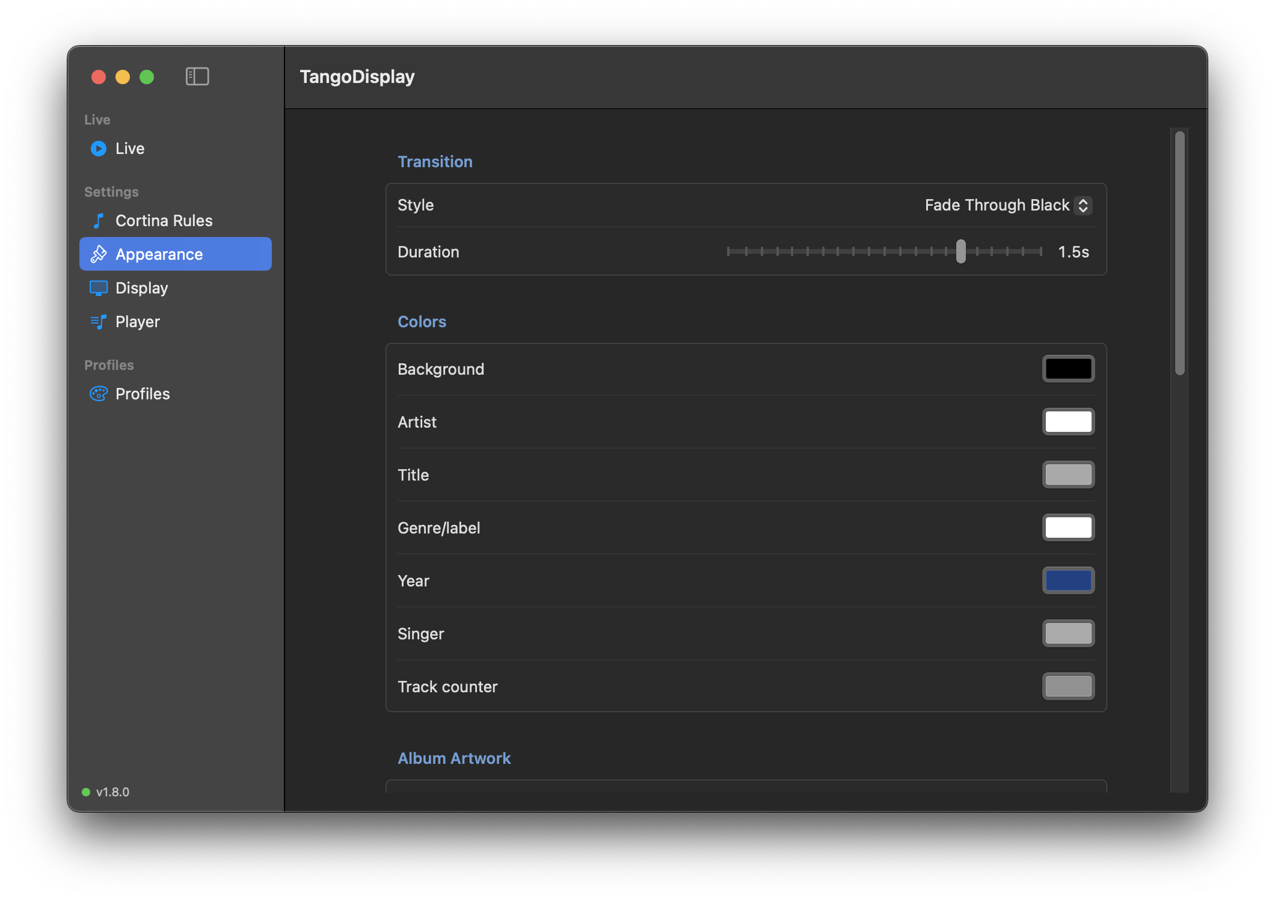Click the Appearance paintbrush icon
Image resolution: width=1275 pixels, height=901 pixels.
99,254
